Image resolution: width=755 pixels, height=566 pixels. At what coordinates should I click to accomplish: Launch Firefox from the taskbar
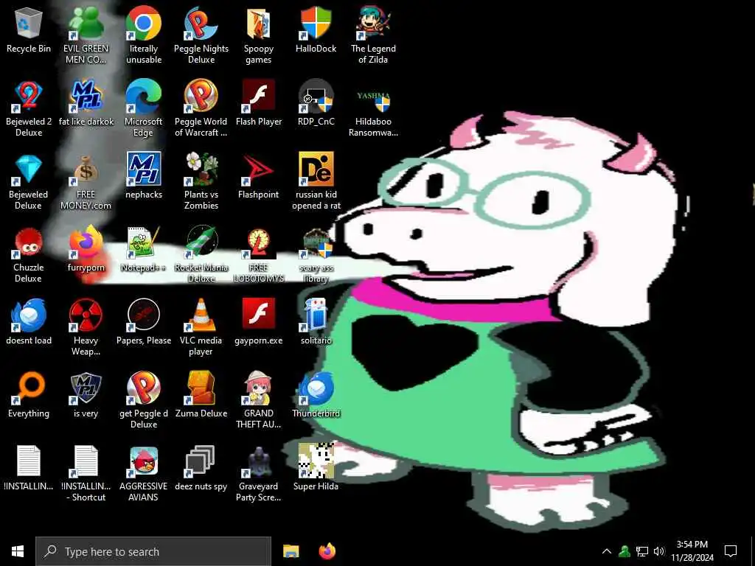[327, 551]
